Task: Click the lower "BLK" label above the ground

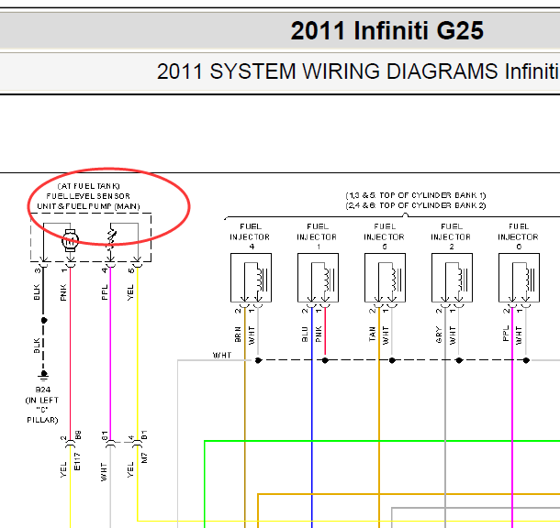Action: (37, 346)
